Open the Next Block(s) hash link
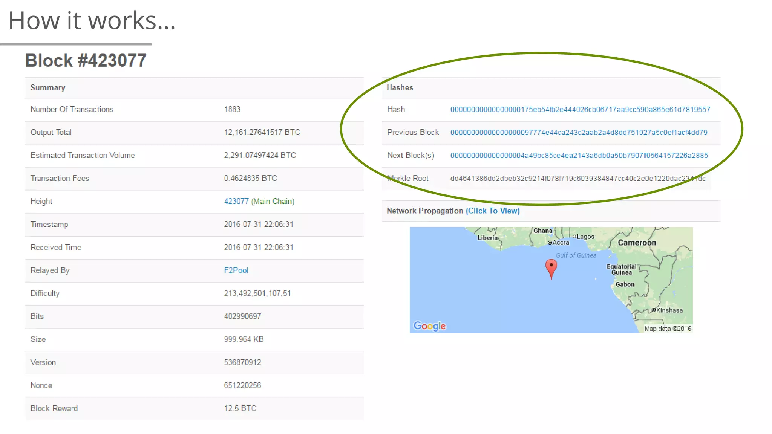The width and height of the screenshot is (772, 434). coord(579,156)
